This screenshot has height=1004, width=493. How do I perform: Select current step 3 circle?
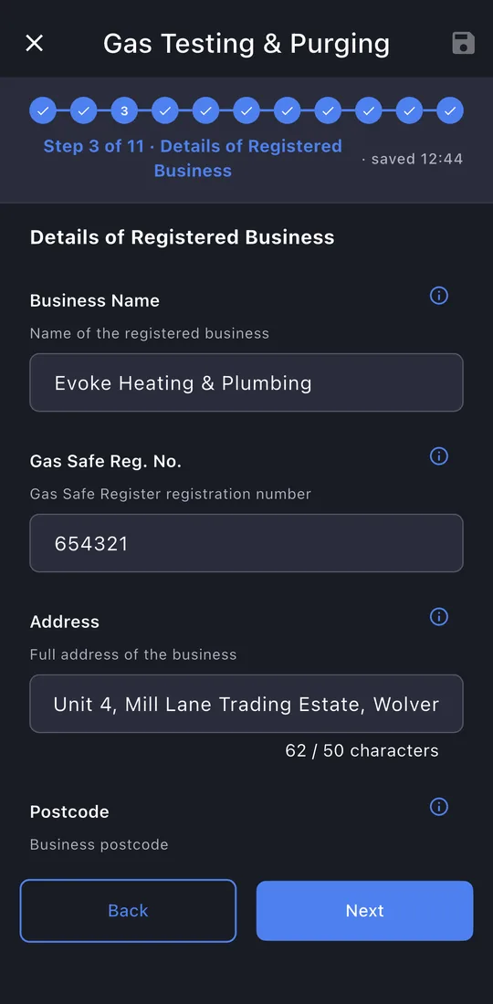pos(124,110)
